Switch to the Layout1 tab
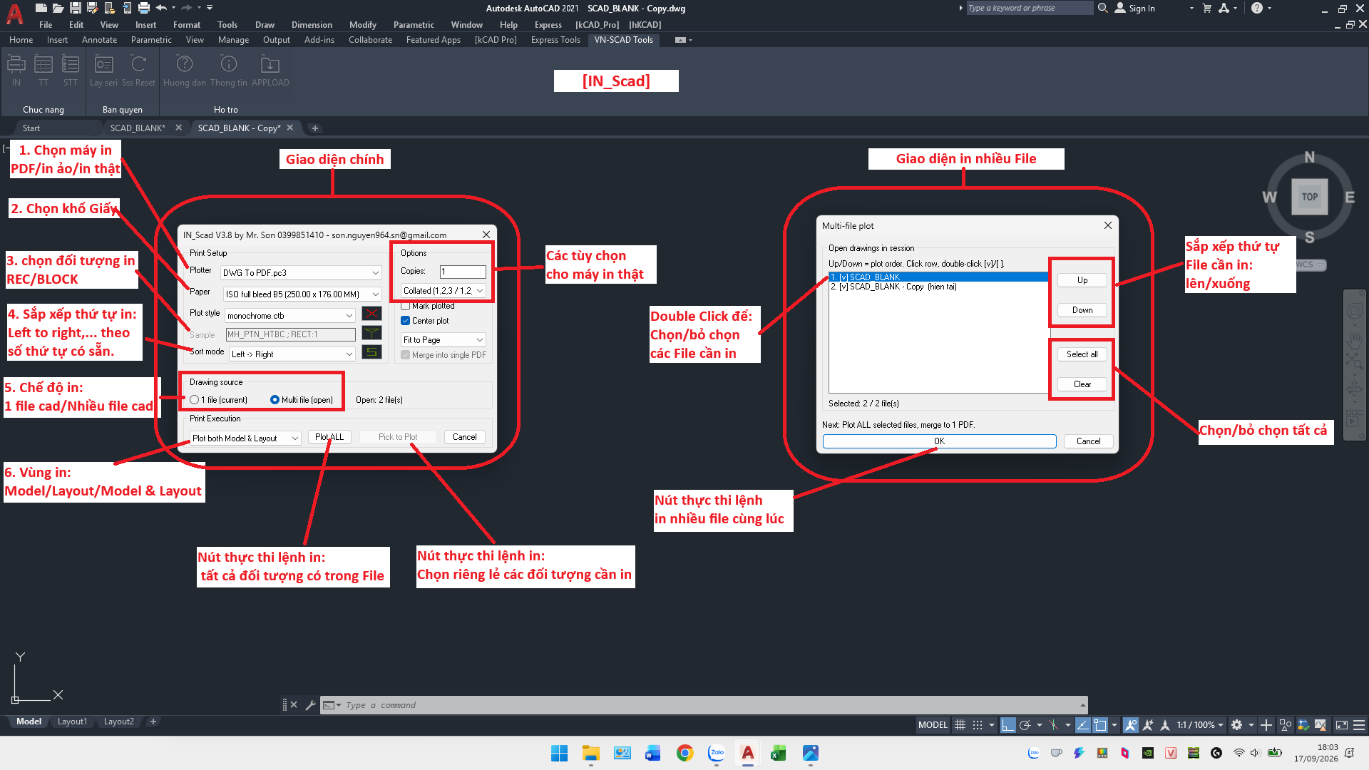Viewport: 1369px width, 770px height. [72, 722]
